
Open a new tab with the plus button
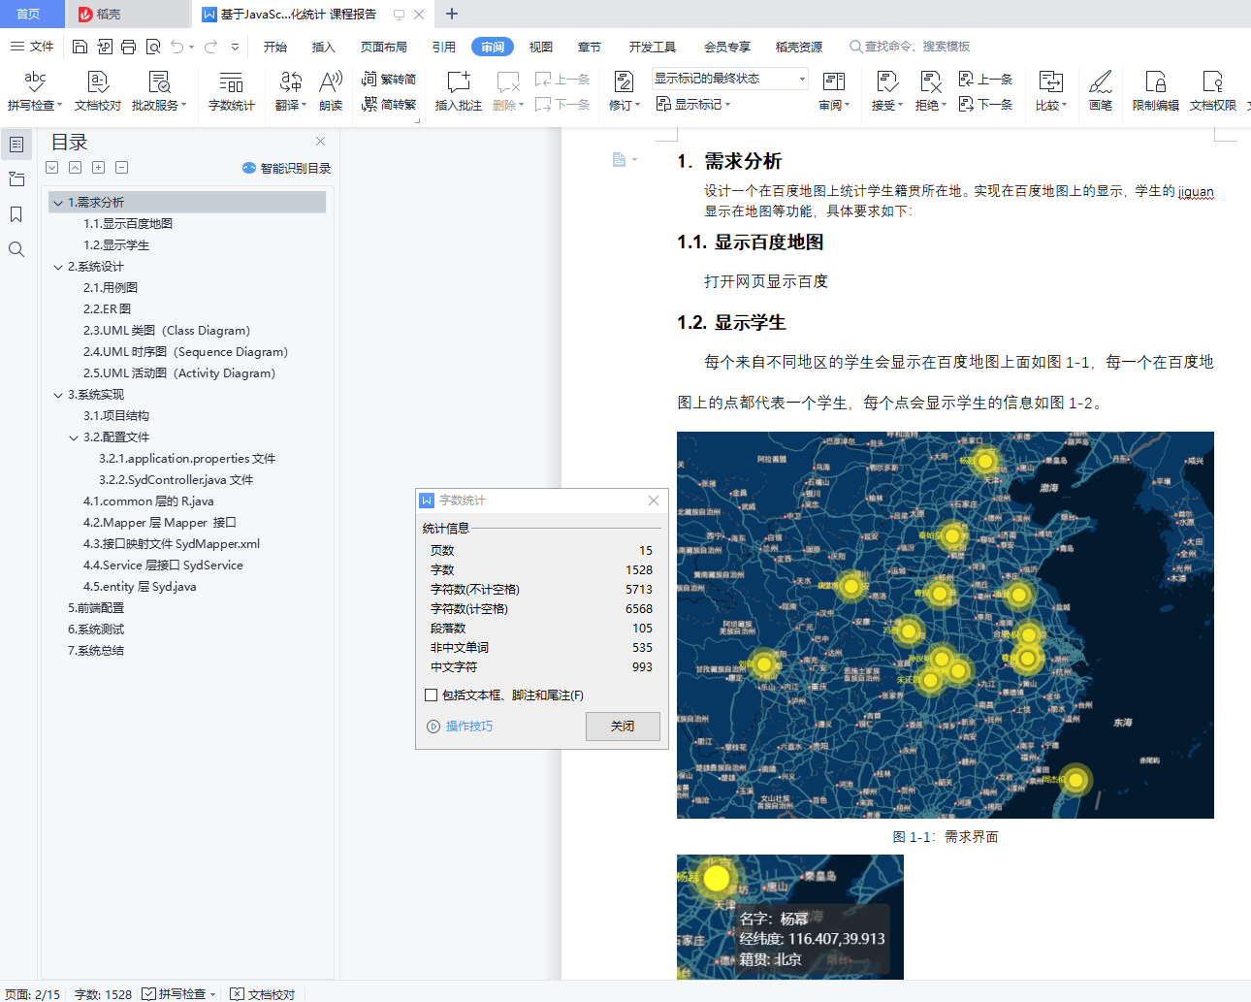(452, 14)
